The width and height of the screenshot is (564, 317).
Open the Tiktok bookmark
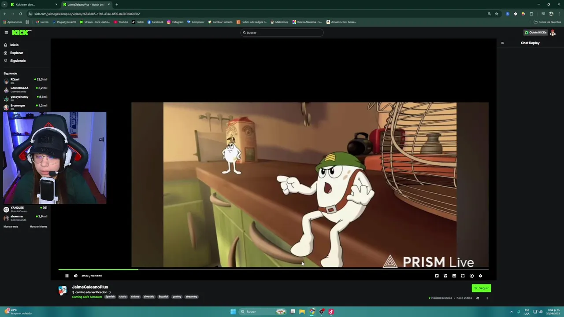click(138, 22)
